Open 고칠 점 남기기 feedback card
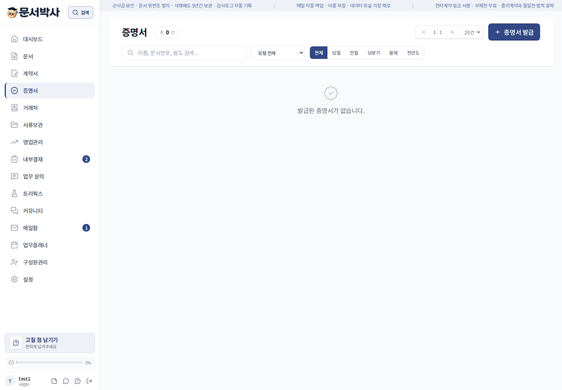The width and height of the screenshot is (562, 390). 50,343
